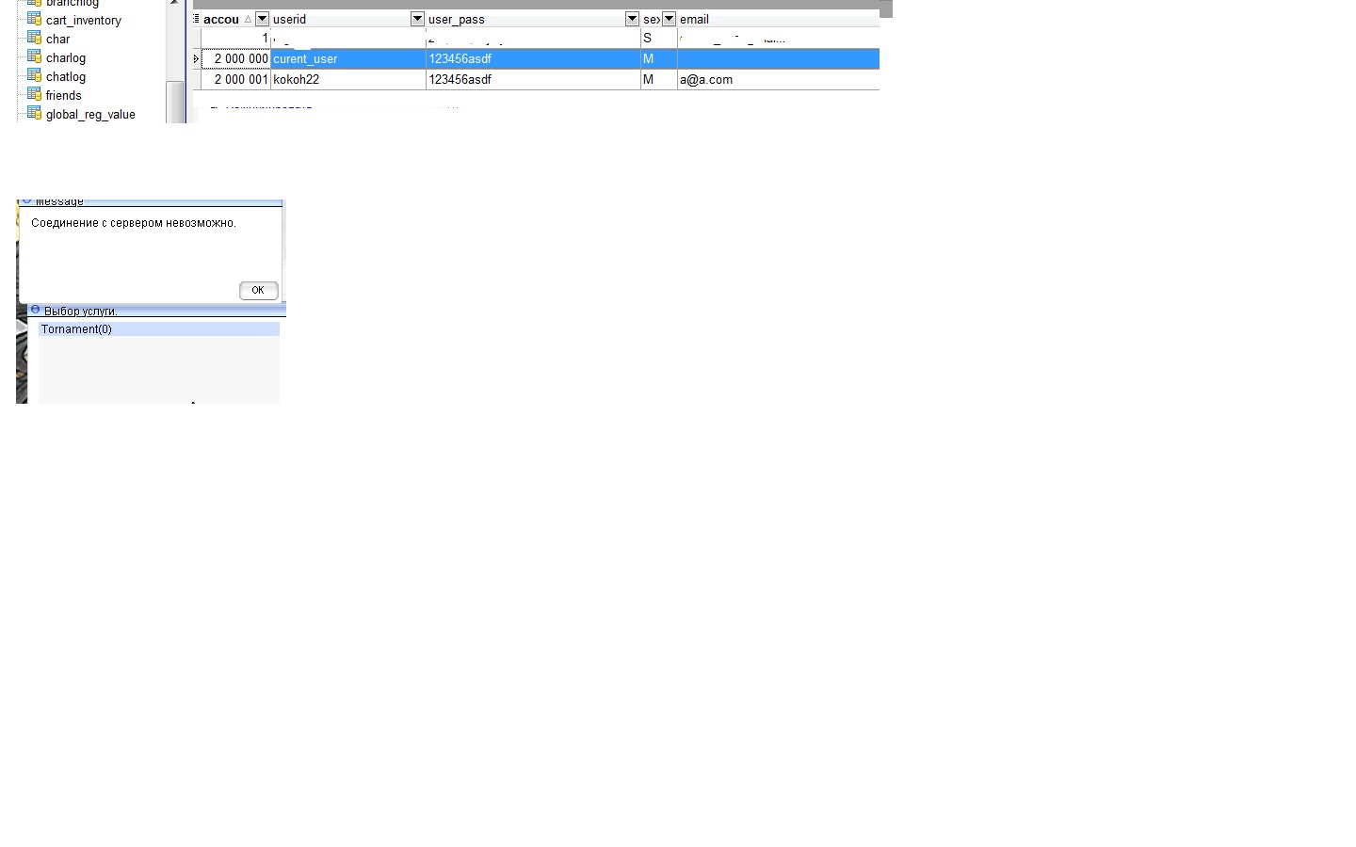
Task: Click the Выбор услуги window title
Action: click(x=80, y=311)
